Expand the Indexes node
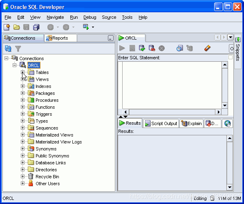 (22, 86)
